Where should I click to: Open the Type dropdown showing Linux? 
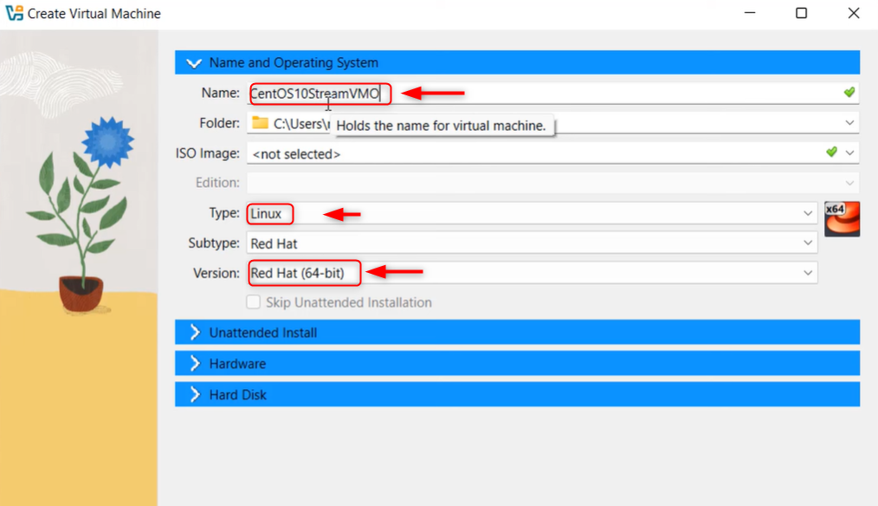809,213
